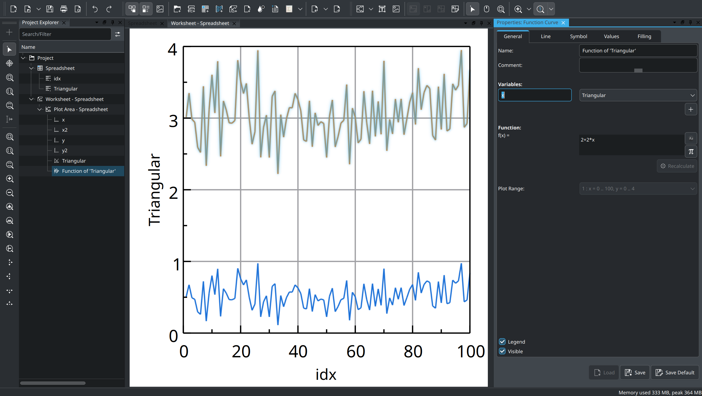Click the plus button to add variable
702x396 pixels.
[x=691, y=109]
